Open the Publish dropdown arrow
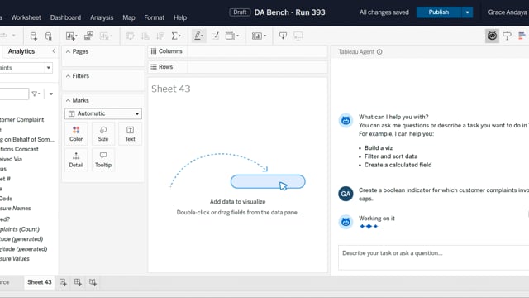The width and height of the screenshot is (529, 298). [467, 12]
